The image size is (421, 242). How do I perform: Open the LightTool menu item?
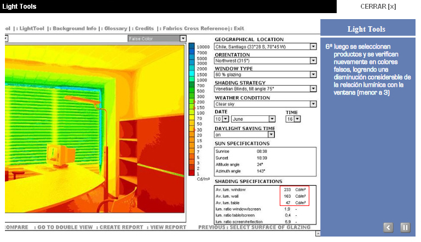(x=32, y=28)
